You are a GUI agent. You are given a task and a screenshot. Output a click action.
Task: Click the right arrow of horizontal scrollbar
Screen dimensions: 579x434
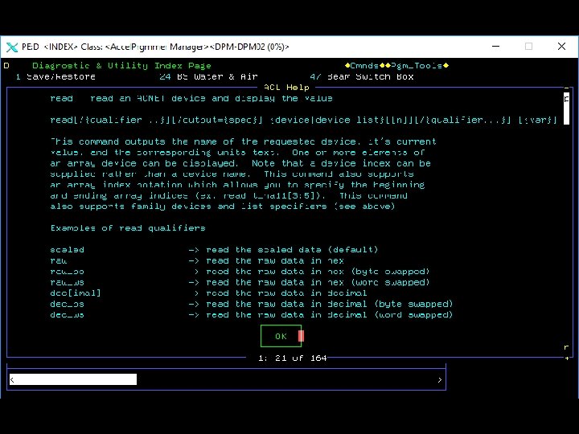click(439, 379)
